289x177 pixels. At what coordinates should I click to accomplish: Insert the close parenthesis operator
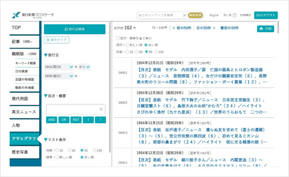tap(101, 120)
